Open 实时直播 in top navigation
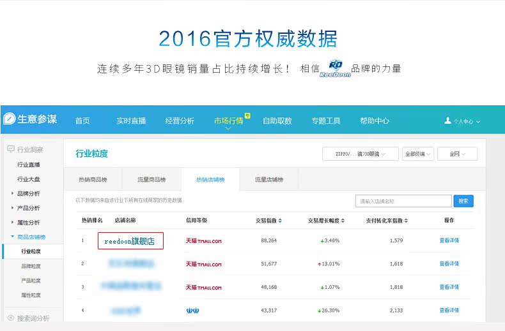Image resolution: width=505 pixels, height=331 pixels. coord(131,121)
